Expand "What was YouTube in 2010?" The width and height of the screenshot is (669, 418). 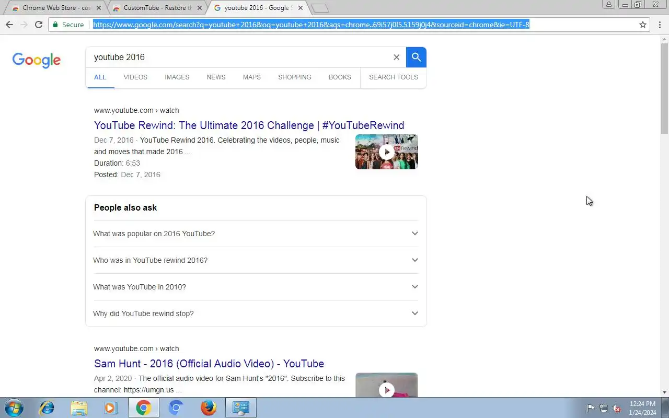tap(256, 287)
